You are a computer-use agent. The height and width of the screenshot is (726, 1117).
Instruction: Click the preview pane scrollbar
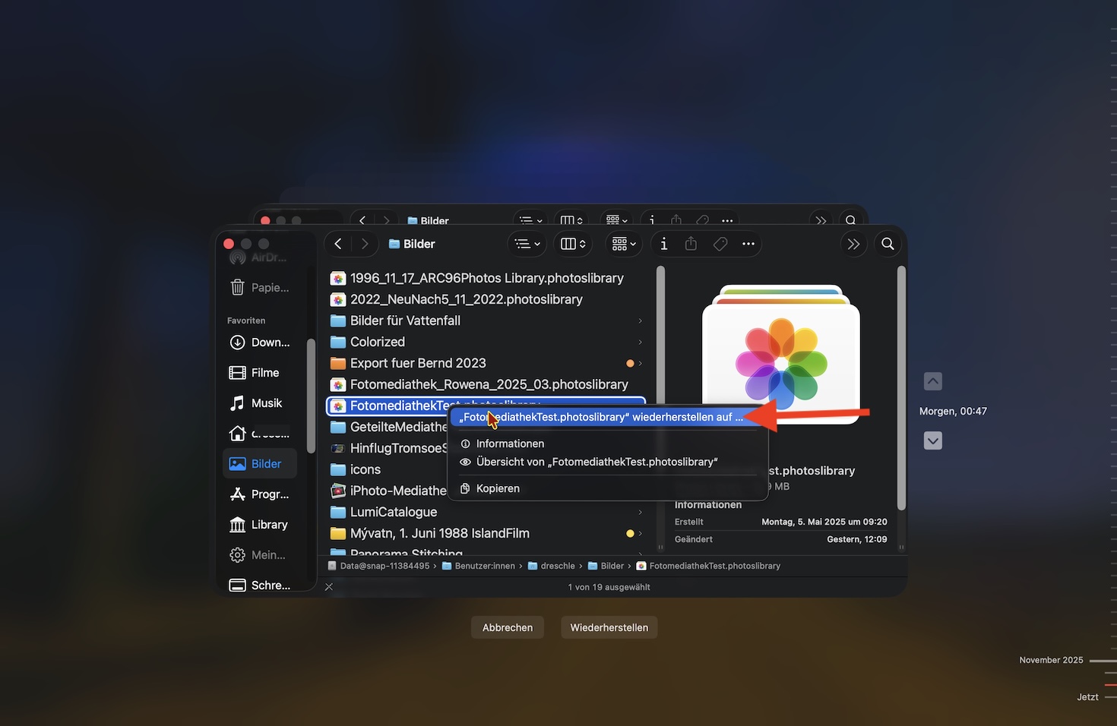coord(901,388)
